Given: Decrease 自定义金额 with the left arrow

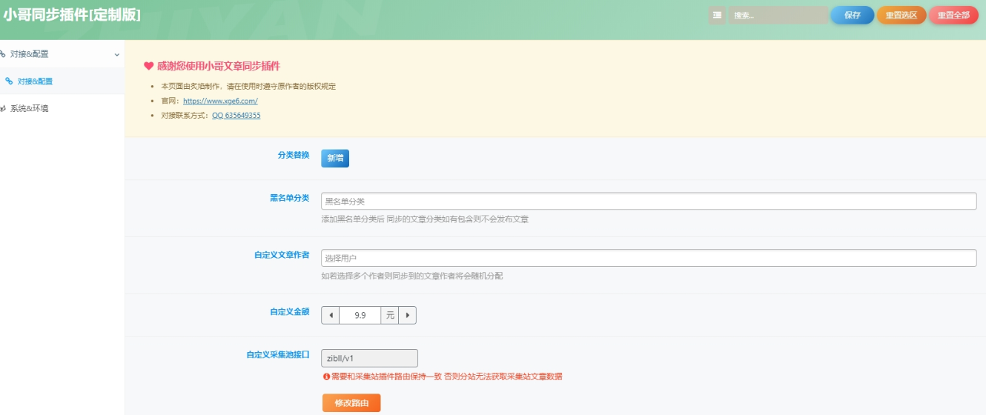Looking at the screenshot, I should point(331,315).
